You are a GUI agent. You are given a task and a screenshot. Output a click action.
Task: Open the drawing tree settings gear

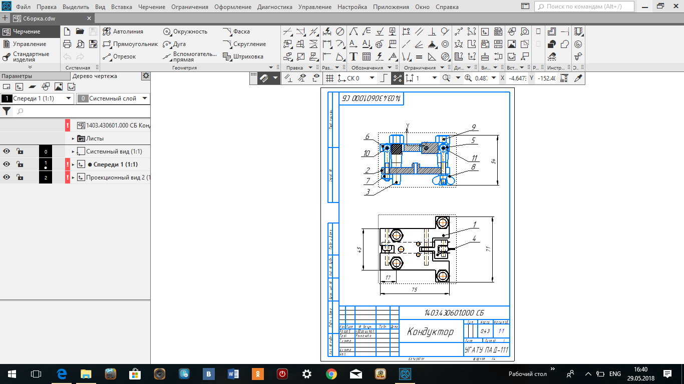point(146,76)
